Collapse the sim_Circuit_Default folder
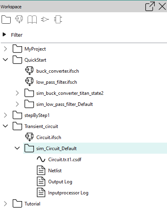The width and height of the screenshot is (167, 209). (17, 148)
